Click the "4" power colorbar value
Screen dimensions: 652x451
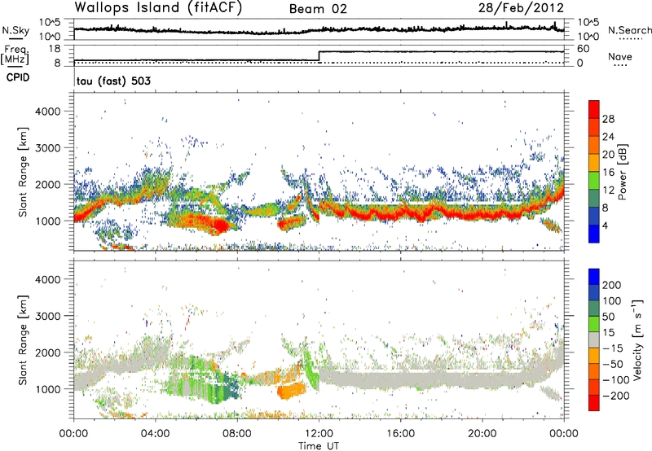(605, 226)
